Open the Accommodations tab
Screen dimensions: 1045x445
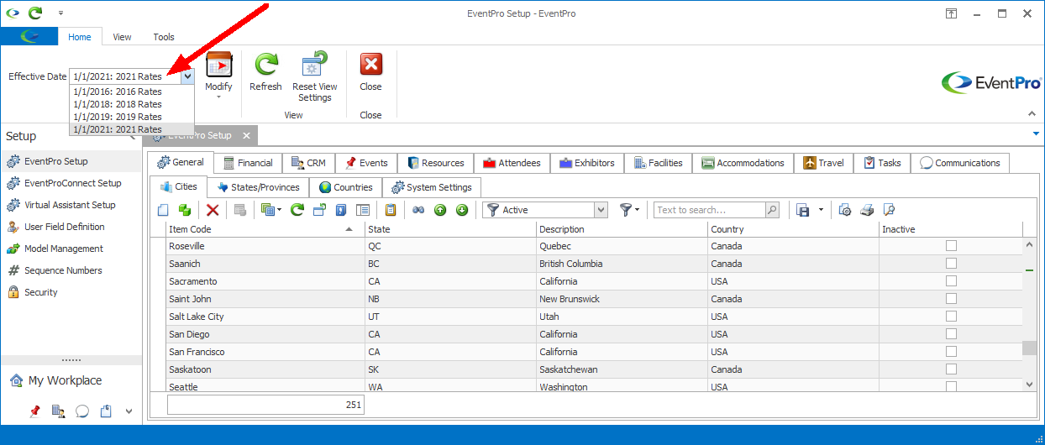(743, 163)
